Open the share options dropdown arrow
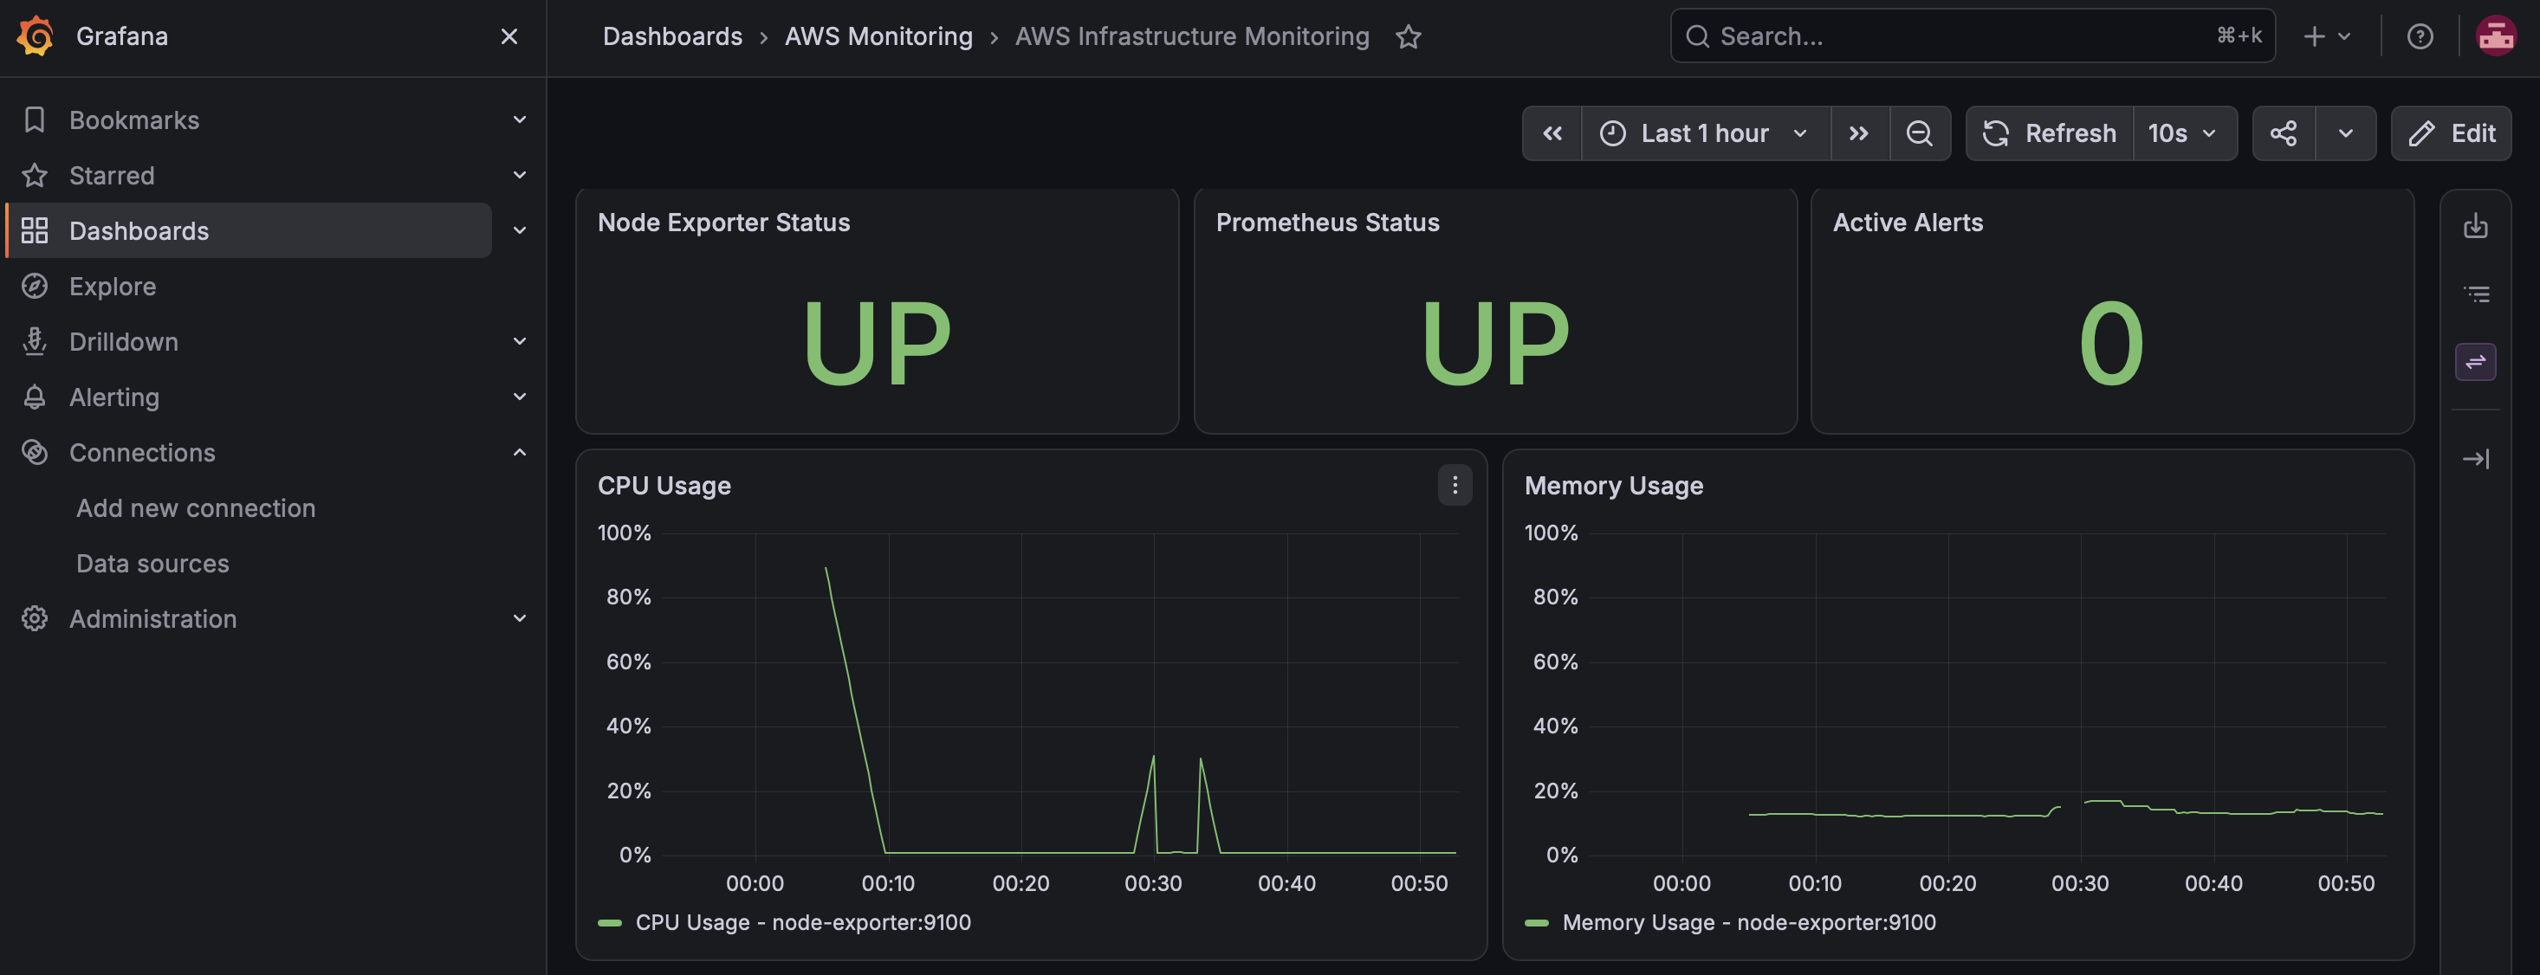Image resolution: width=2540 pixels, height=975 pixels. (x=2345, y=133)
